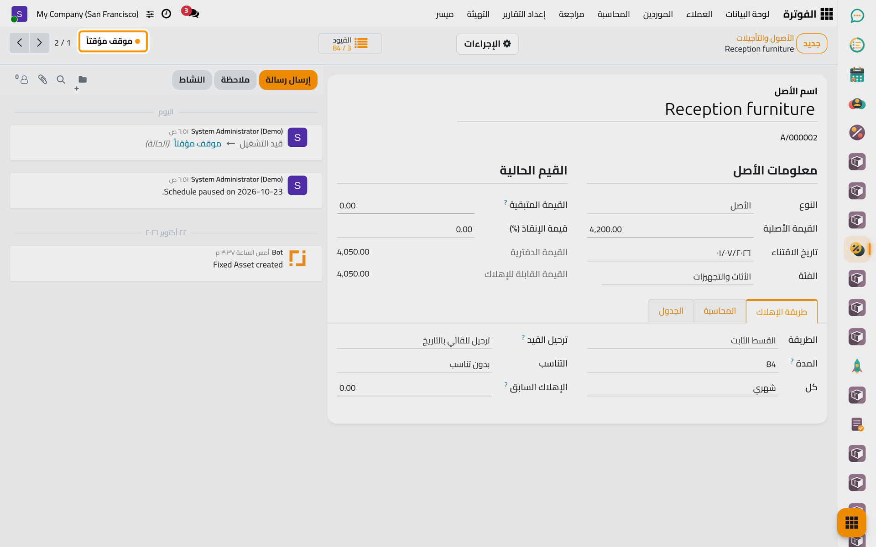Open the Calendar app sidebar icon
Viewport: 876px width, 547px height.
tap(857, 74)
